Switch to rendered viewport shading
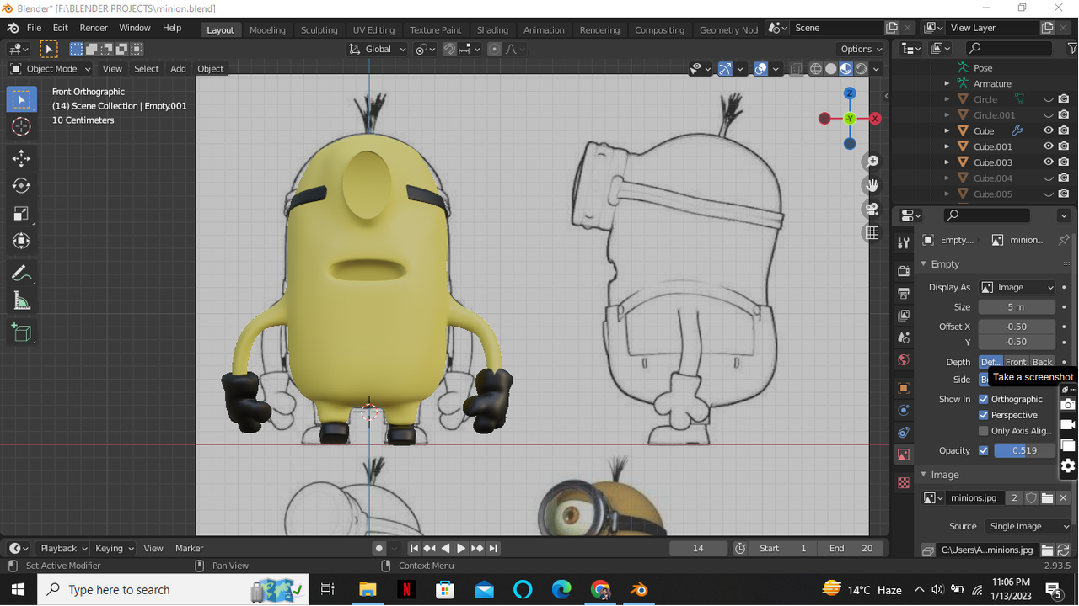The height and width of the screenshot is (606, 1079). (x=861, y=69)
